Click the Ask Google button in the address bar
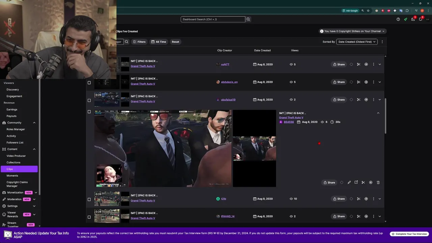432x243 pixels. (350, 10)
